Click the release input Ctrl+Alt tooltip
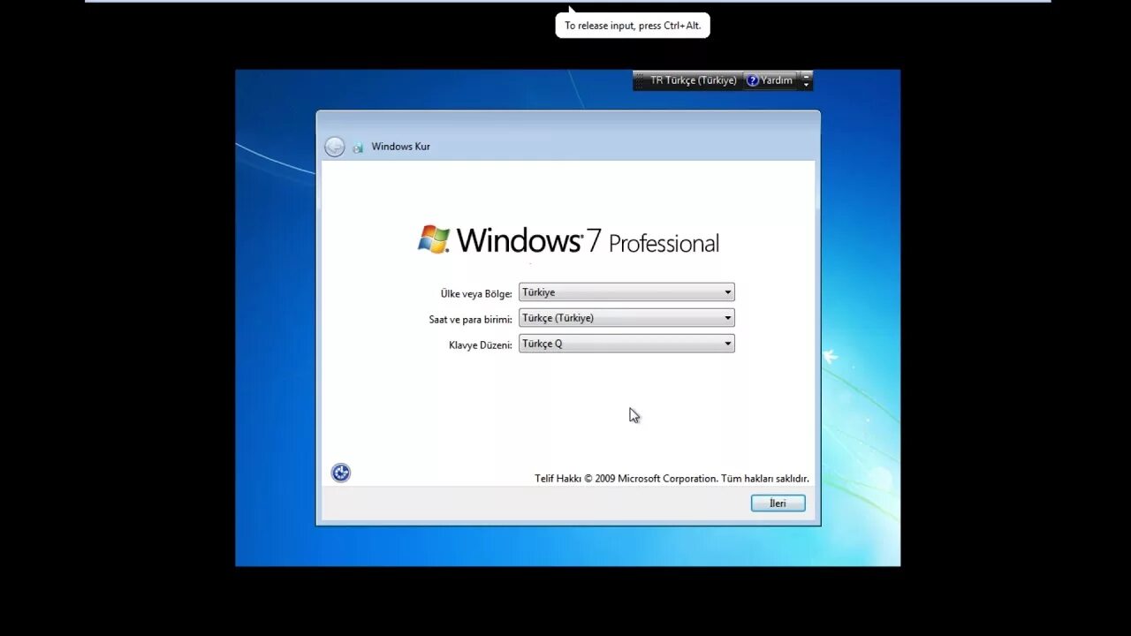1131x636 pixels. pyautogui.click(x=633, y=26)
